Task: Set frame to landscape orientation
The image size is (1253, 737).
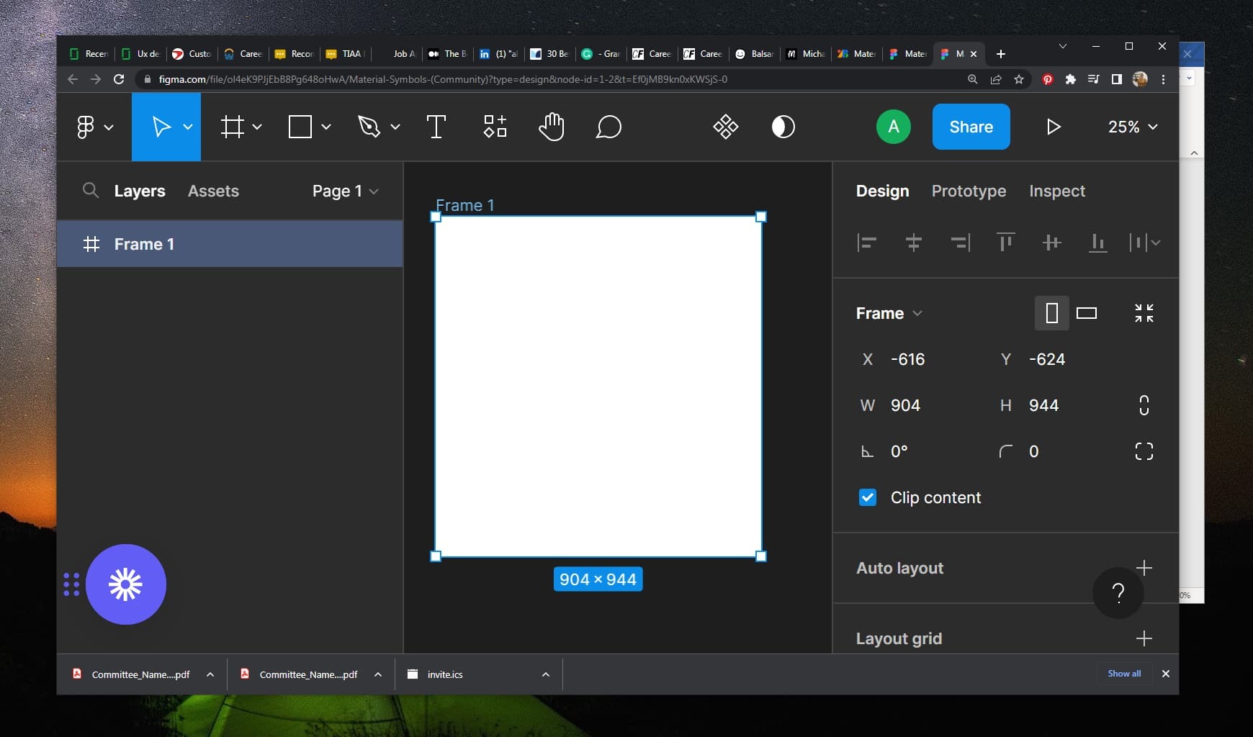Action: tap(1087, 313)
